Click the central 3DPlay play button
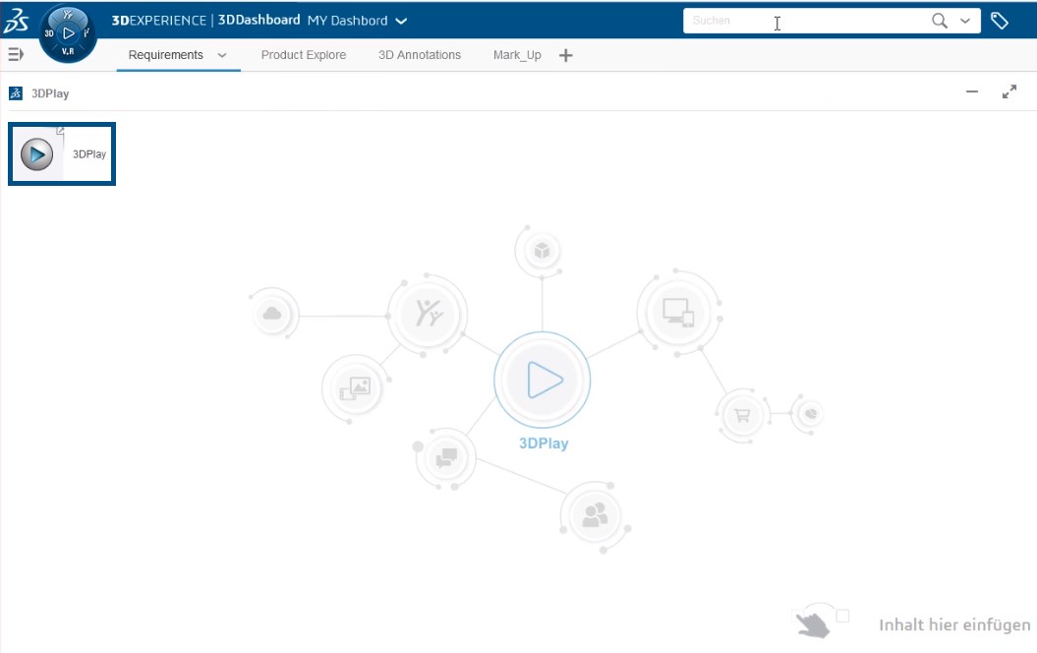This screenshot has height=653, width=1037. point(543,380)
